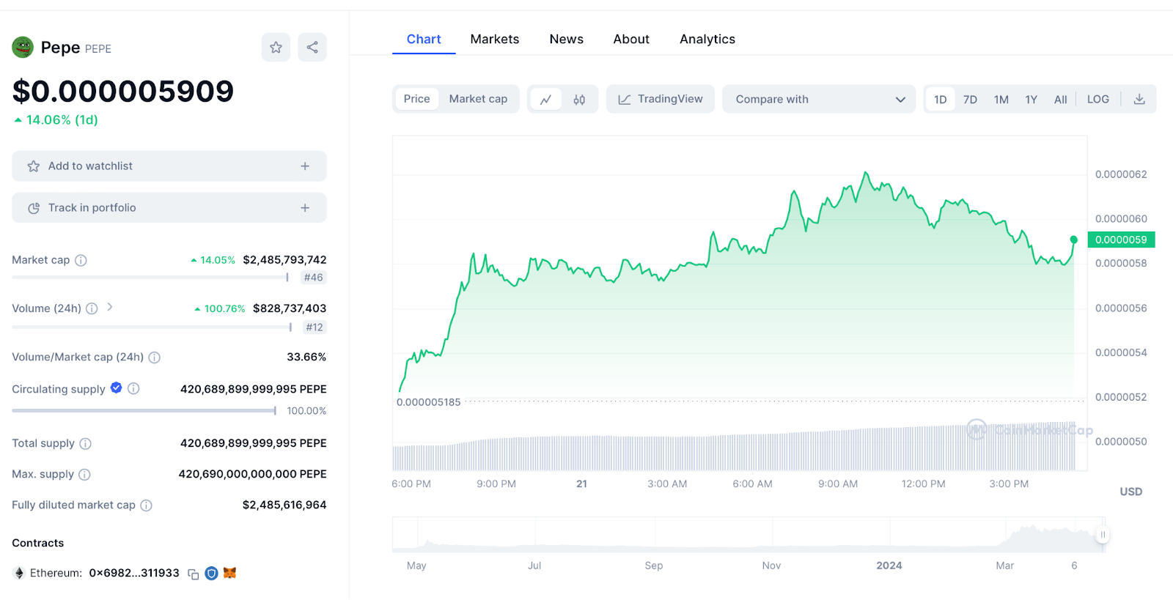
Task: Click the Pepe coin logo icon
Action: click(23, 48)
